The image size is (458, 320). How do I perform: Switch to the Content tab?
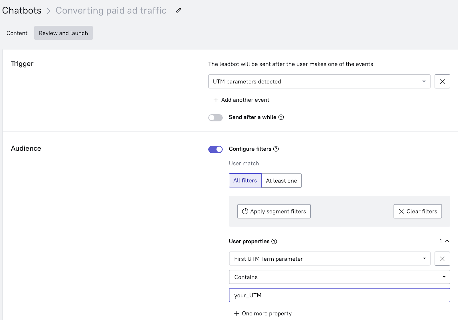coord(17,33)
